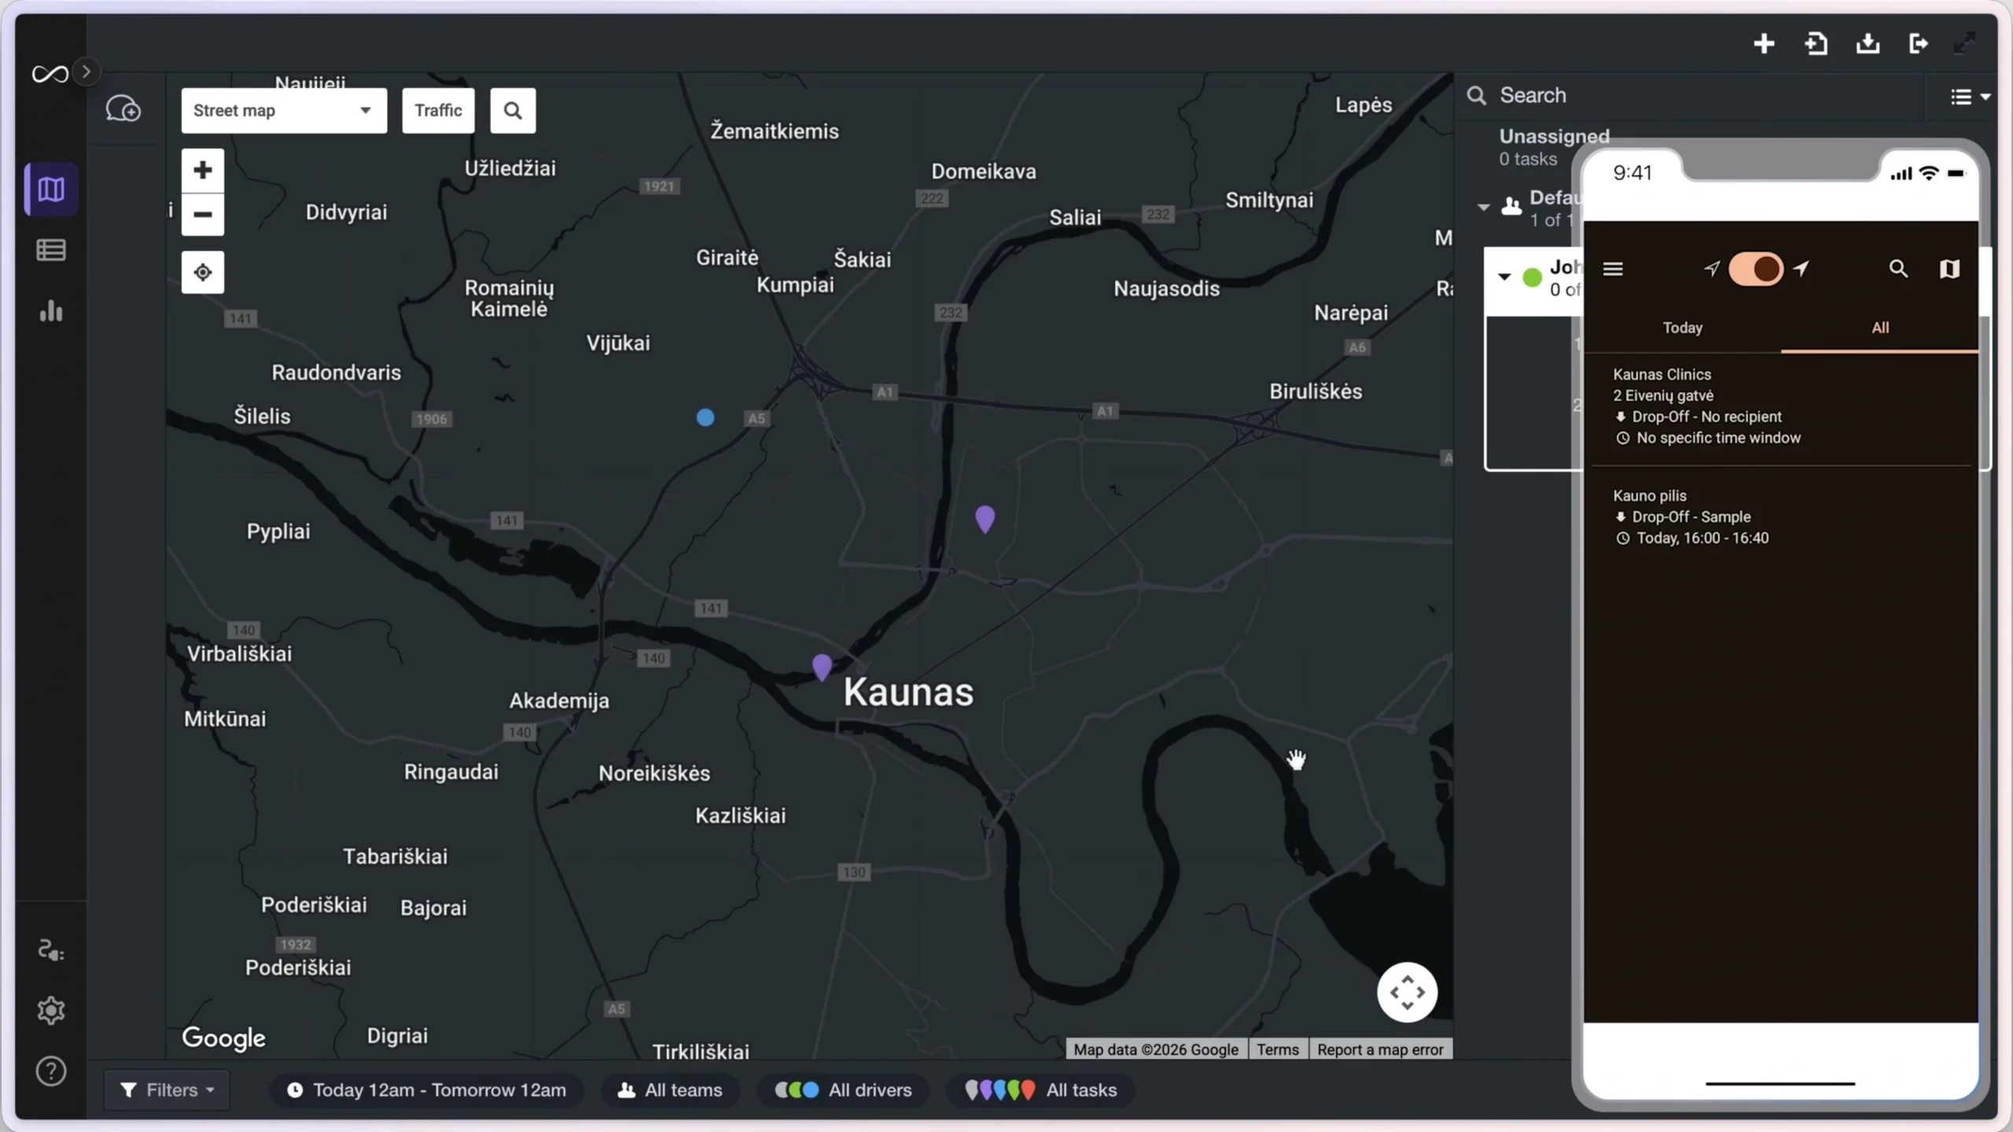The width and height of the screenshot is (2013, 1132).
Task: Click the All drivers filter button
Action: point(843,1090)
